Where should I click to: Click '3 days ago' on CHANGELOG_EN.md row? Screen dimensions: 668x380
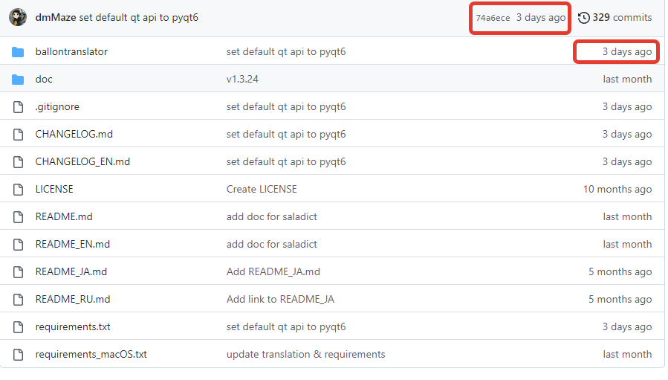[x=627, y=162]
